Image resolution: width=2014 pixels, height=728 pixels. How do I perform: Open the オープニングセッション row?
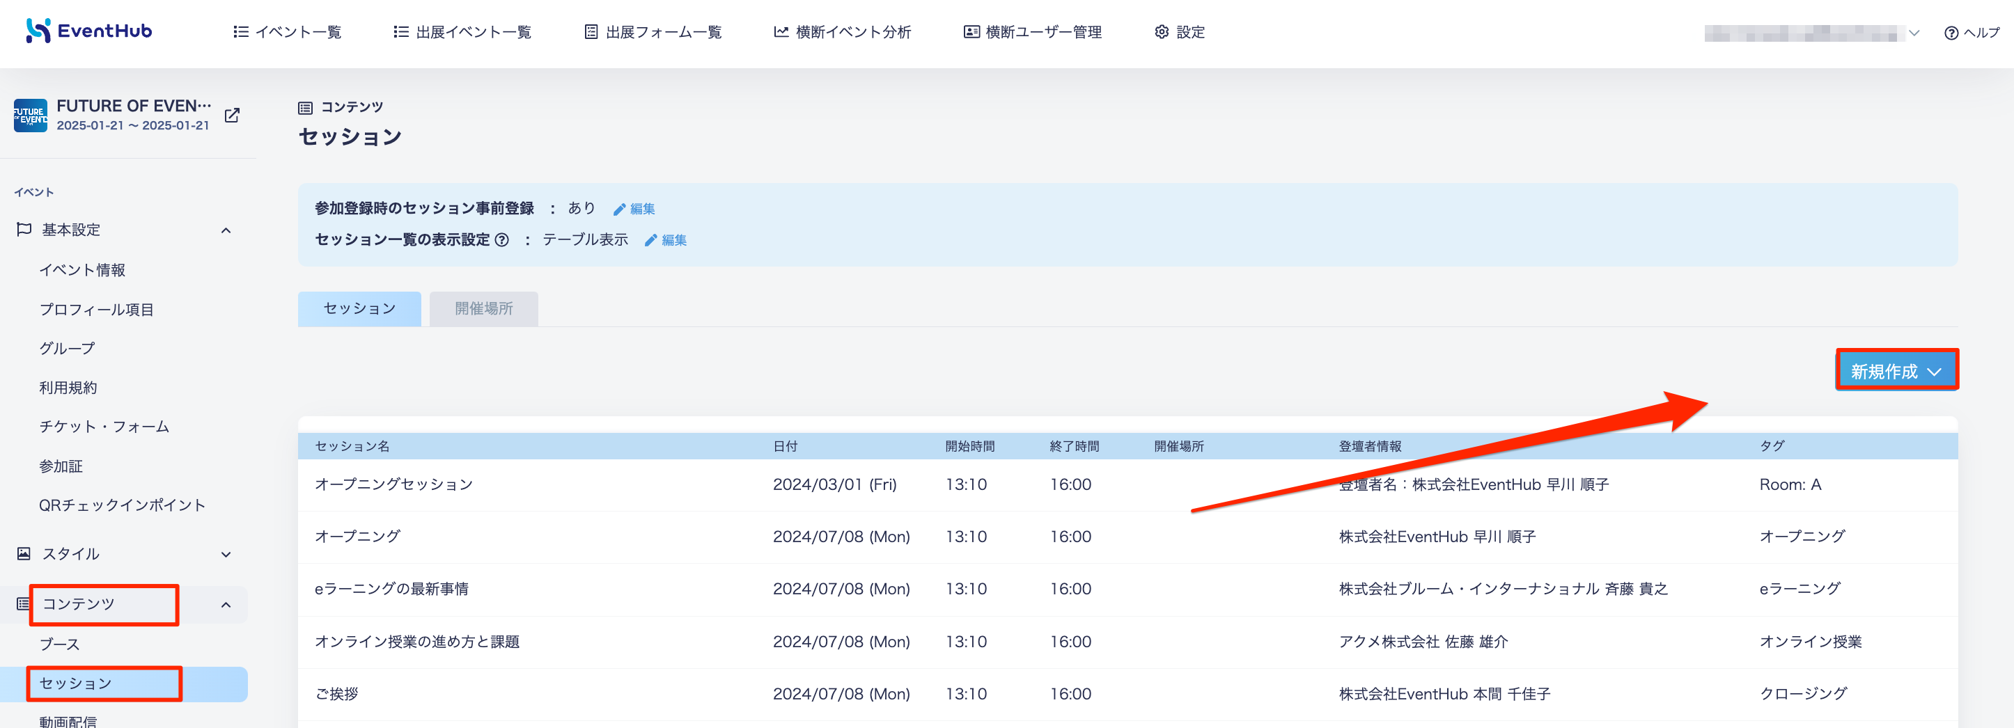click(1128, 485)
